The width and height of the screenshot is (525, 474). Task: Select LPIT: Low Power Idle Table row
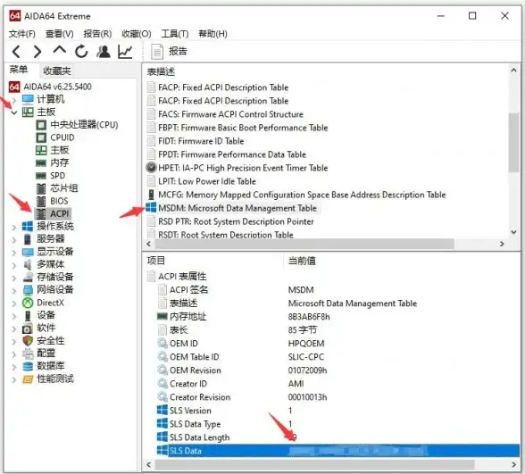coord(207,181)
